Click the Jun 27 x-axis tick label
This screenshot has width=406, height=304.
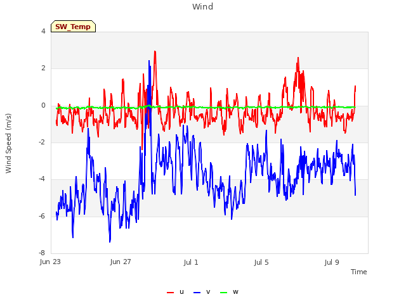point(121,262)
